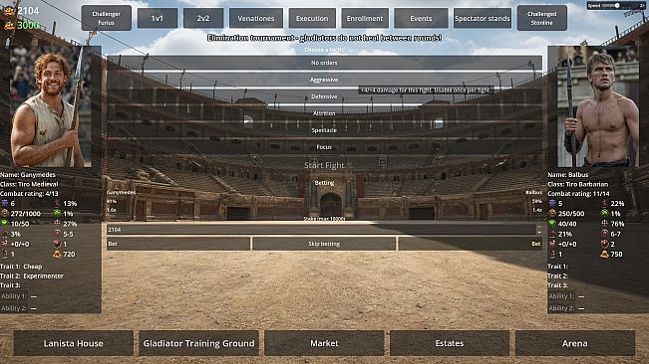This screenshot has width=649, height=364.
Task: Increase stake with the spinner arrows
Action: click(x=539, y=227)
